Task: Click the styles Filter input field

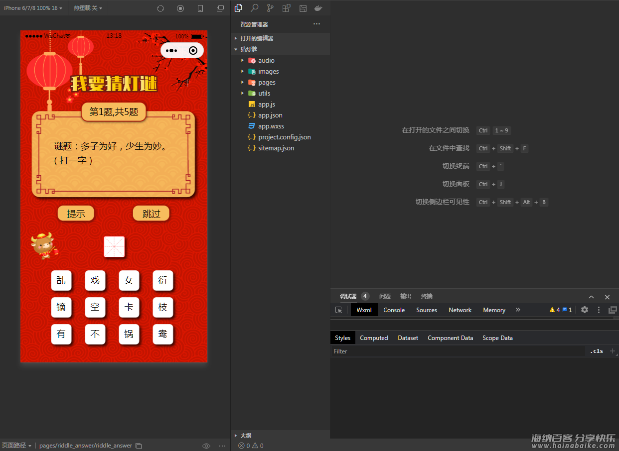Action: coord(459,351)
